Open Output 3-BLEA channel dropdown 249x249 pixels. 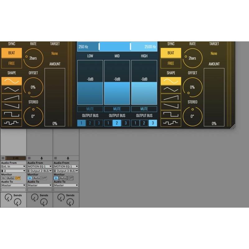(x=66, y=171)
